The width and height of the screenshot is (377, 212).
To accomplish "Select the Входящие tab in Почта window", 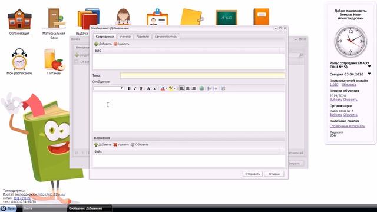I will pos(82,47).
